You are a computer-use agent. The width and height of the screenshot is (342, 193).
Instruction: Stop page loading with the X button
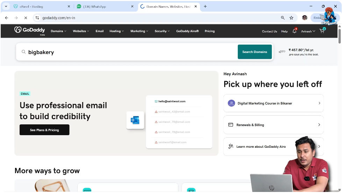(26, 18)
